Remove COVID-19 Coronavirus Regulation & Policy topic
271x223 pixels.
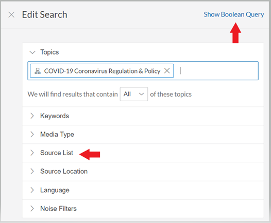pyautogui.click(x=167, y=71)
